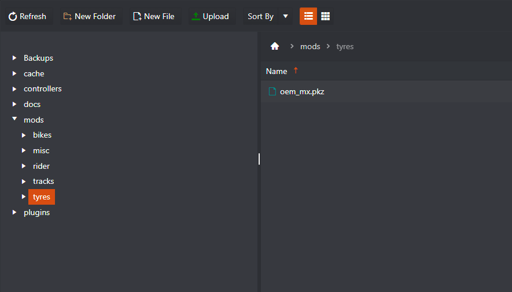Collapse the mods folder
Screen dimensions: 512x292
point(14,119)
